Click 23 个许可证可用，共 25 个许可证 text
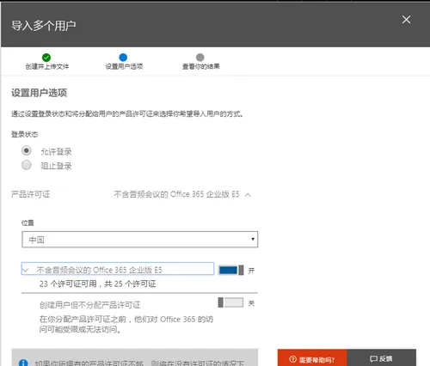Screen dimensions: 430x366 [x=98, y=284]
